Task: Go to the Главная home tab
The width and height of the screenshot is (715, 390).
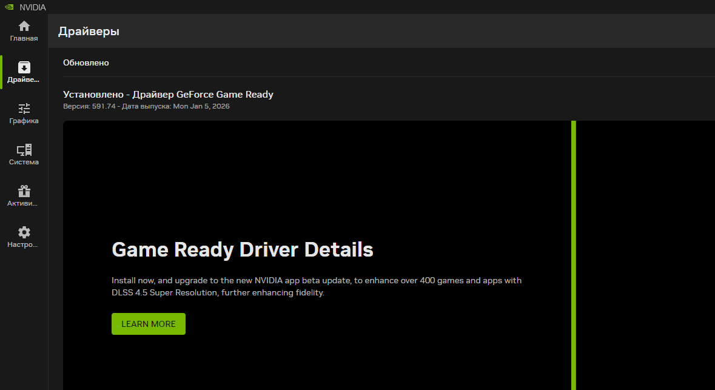Action: 24,31
